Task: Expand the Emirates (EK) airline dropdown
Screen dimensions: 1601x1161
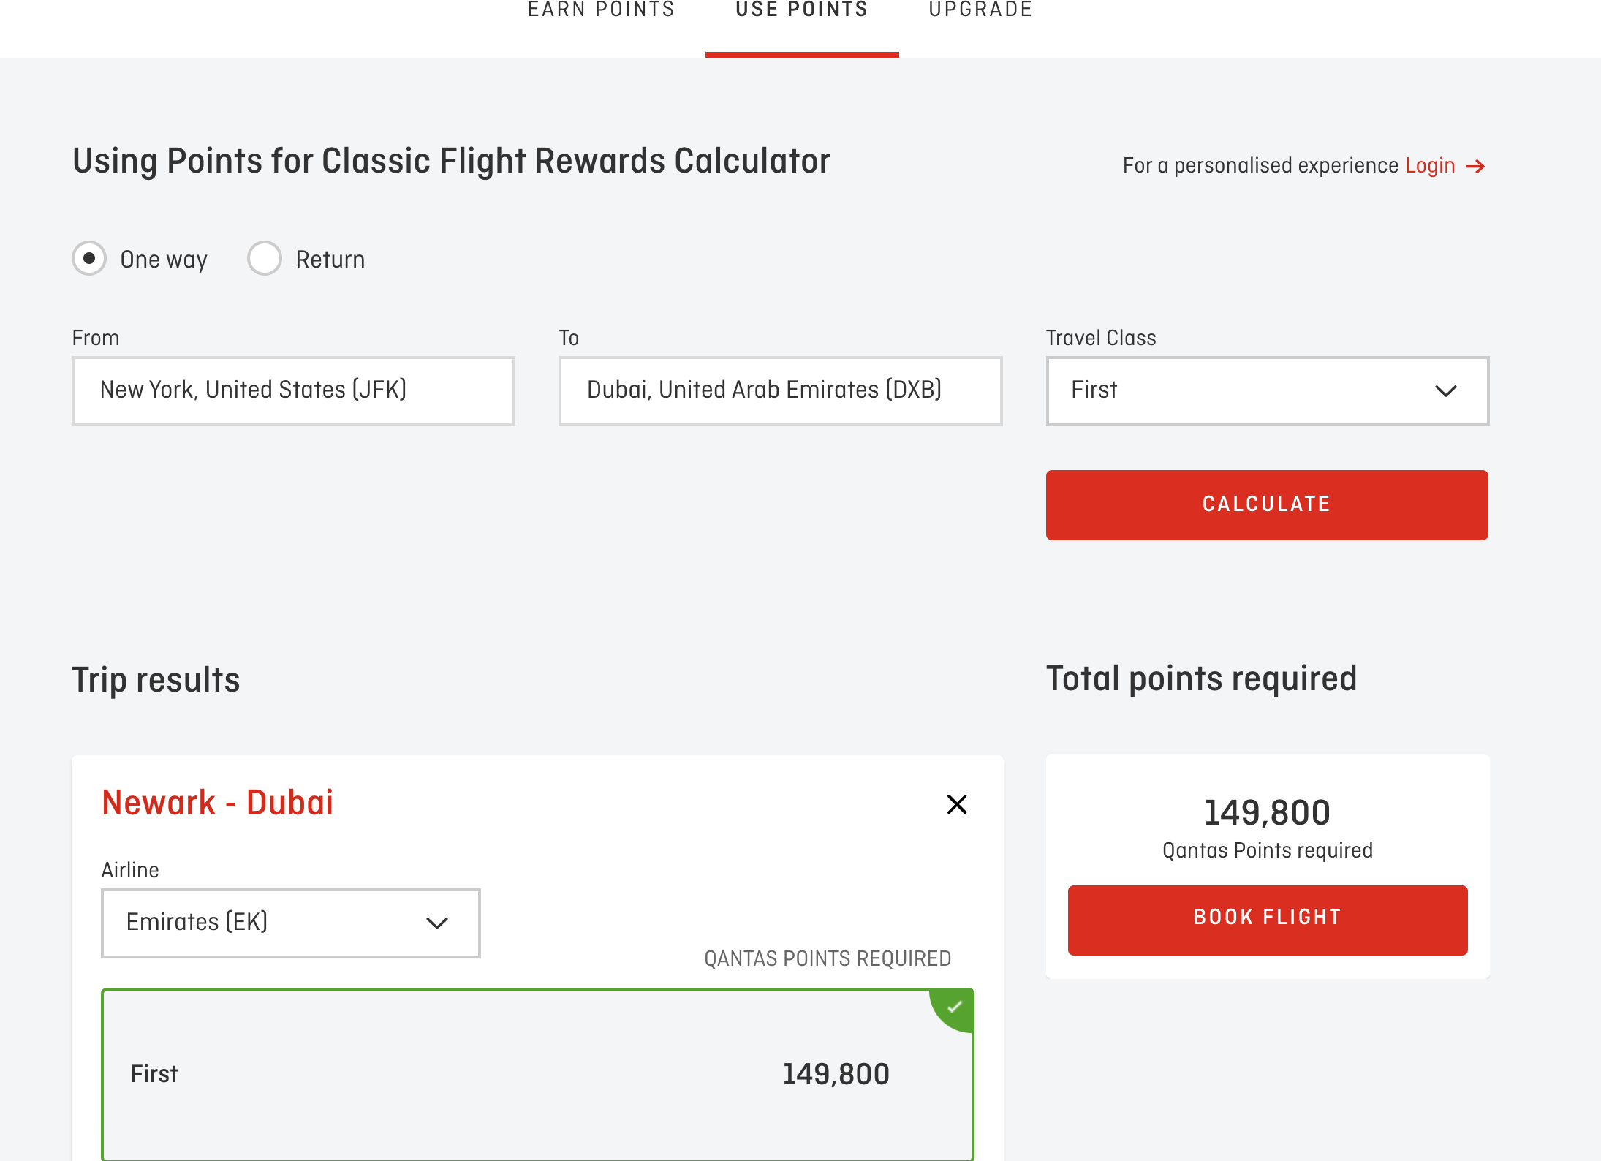Action: tap(290, 923)
